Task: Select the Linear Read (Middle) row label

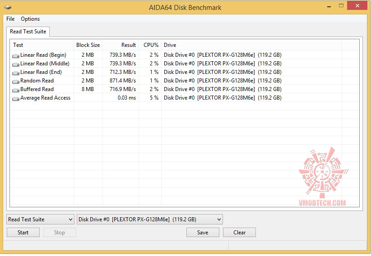Action: click(45, 64)
